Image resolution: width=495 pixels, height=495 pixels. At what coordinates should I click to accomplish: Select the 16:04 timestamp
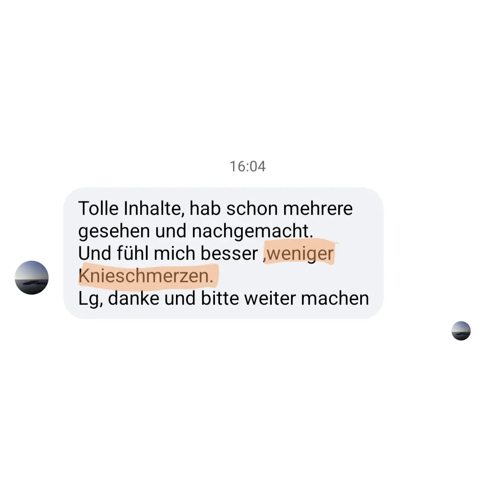(247, 166)
